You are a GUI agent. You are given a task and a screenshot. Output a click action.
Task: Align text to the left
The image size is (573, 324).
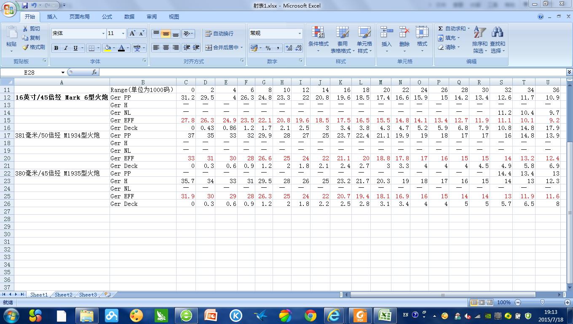tap(156, 48)
